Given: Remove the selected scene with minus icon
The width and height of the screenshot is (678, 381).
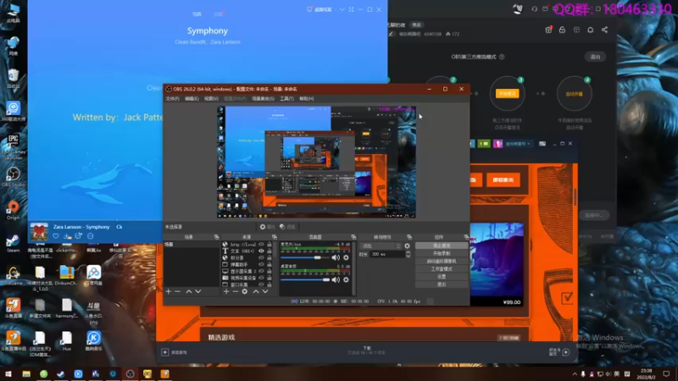Looking at the screenshot, I should tap(178, 291).
